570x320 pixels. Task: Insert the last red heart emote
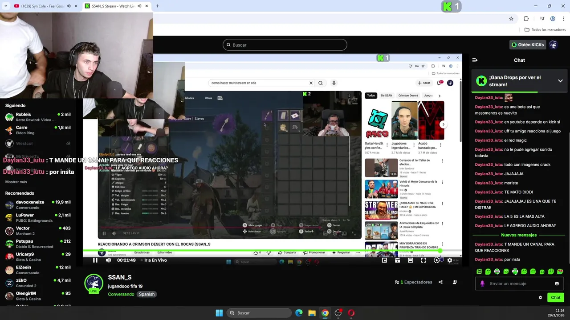560,272
